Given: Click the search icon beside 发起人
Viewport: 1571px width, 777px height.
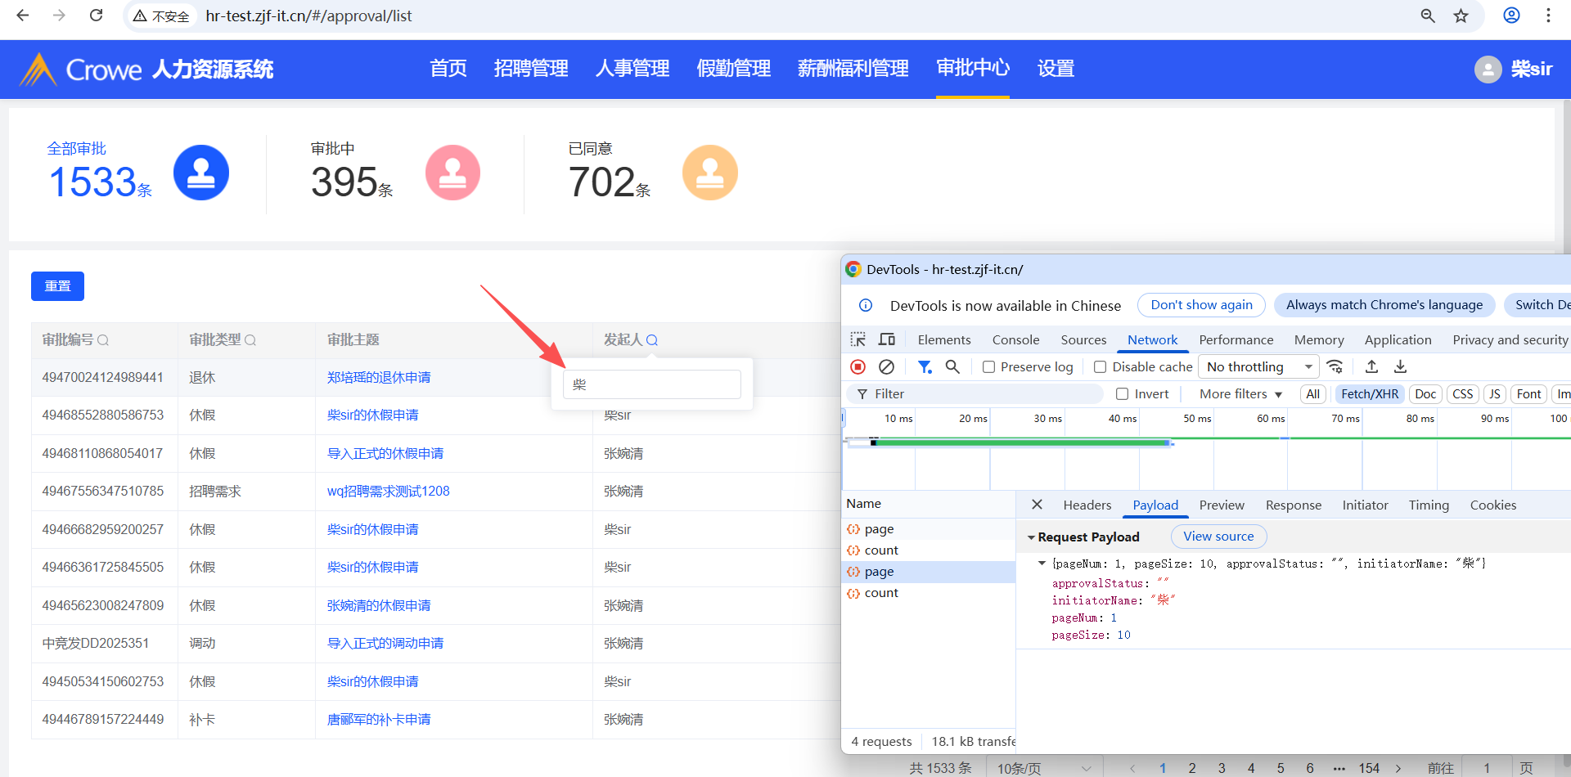Looking at the screenshot, I should point(652,340).
